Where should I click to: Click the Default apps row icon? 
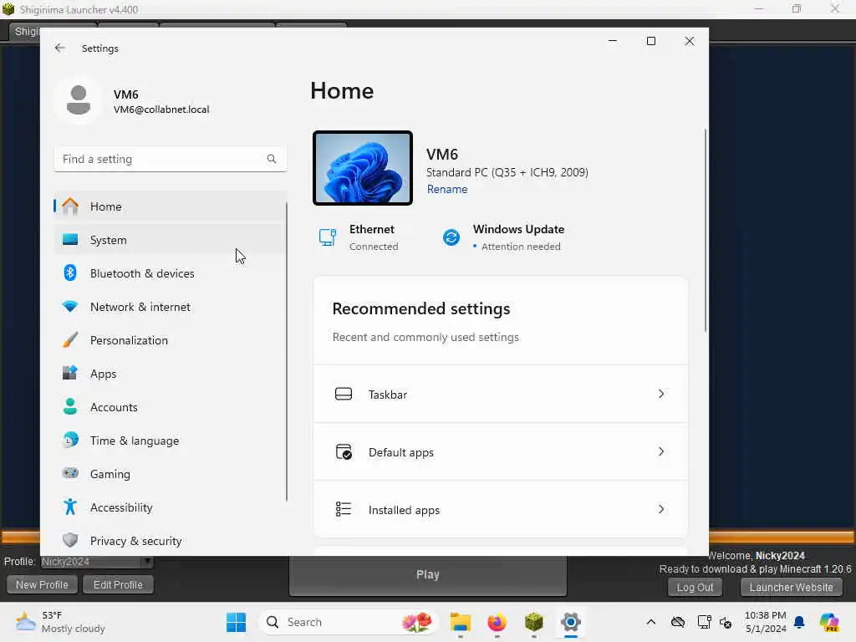coord(344,451)
